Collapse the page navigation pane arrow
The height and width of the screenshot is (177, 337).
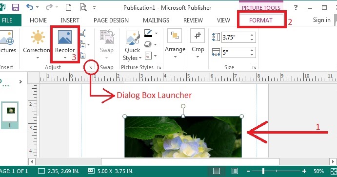tap(20, 81)
